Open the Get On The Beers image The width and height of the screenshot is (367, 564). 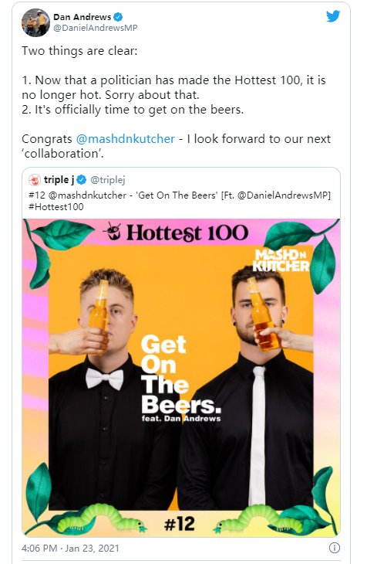click(x=181, y=378)
